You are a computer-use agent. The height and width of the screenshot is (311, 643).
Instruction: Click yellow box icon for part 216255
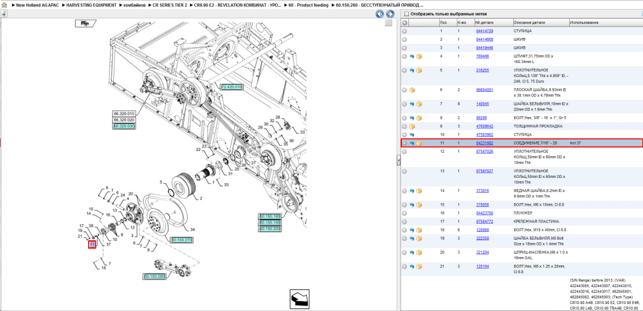click(419, 71)
